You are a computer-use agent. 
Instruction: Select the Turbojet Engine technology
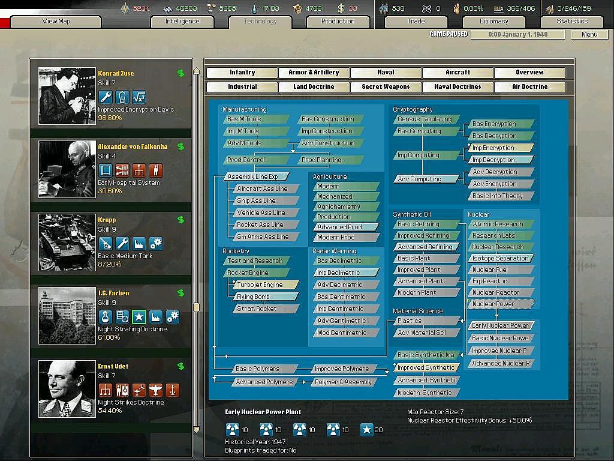click(260, 285)
